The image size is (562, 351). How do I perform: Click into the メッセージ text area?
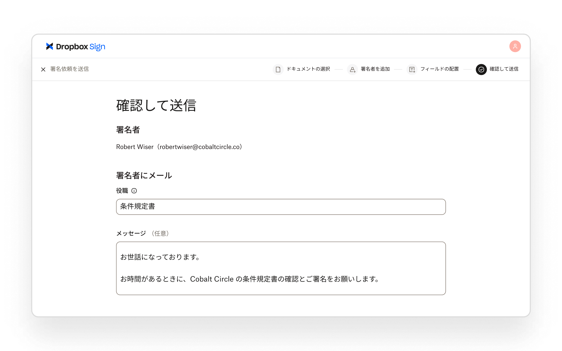click(x=281, y=268)
